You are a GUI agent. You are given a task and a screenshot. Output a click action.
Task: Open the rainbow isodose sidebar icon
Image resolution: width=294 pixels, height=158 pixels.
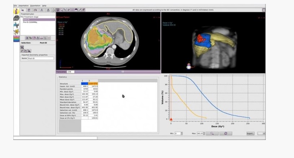[x=16, y=39]
